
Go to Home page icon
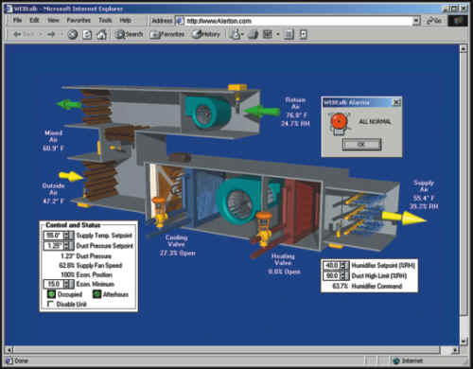coord(101,34)
